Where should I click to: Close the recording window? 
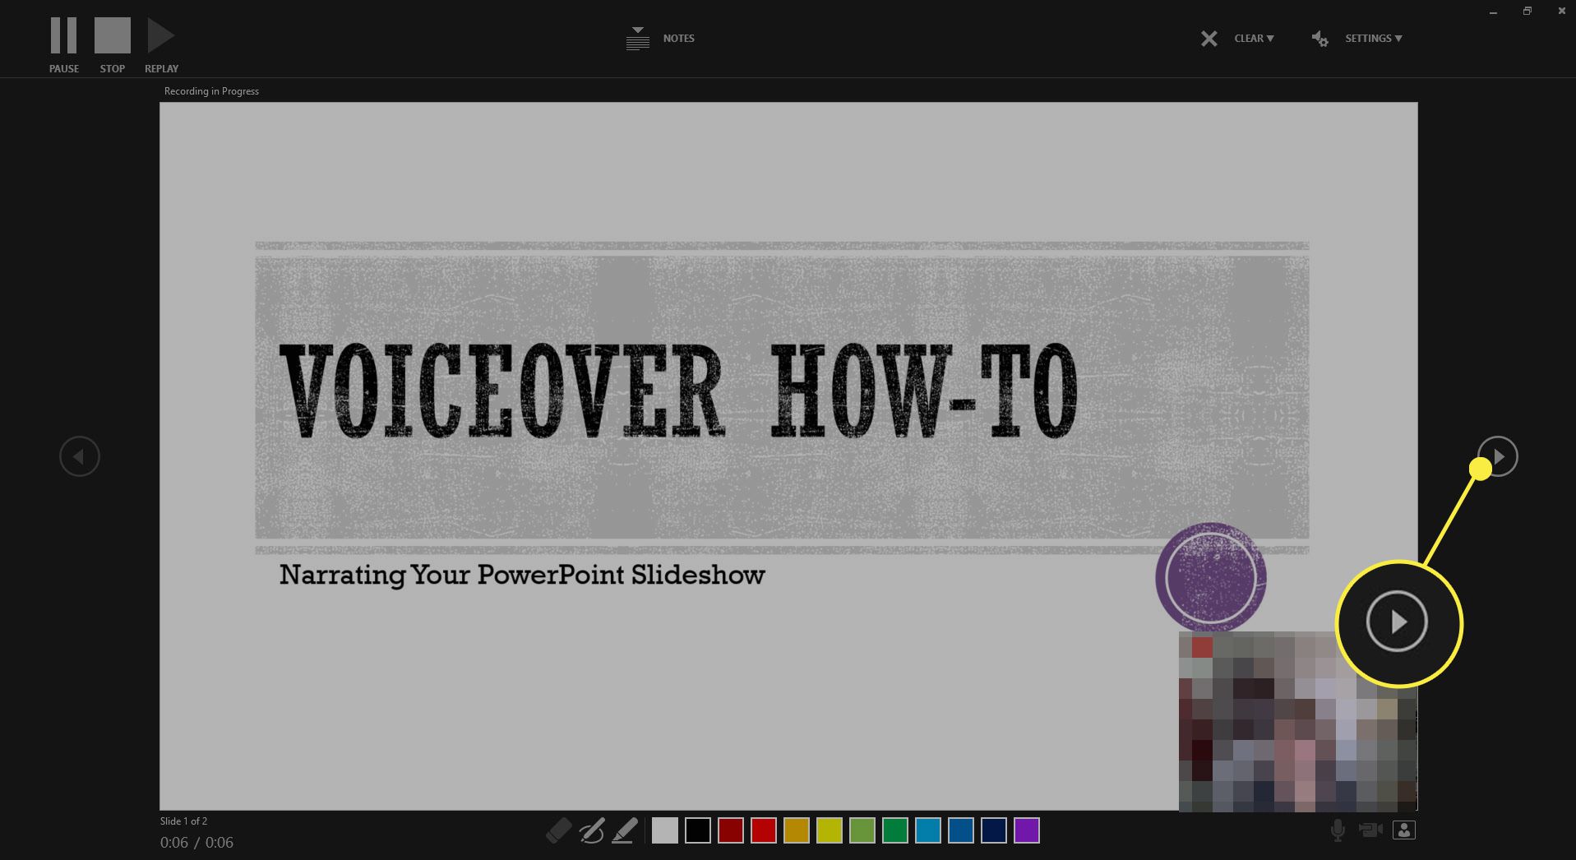[1562, 12]
